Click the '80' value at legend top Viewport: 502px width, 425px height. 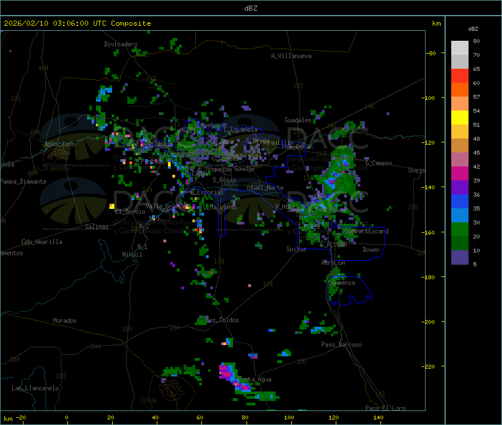(x=476, y=41)
